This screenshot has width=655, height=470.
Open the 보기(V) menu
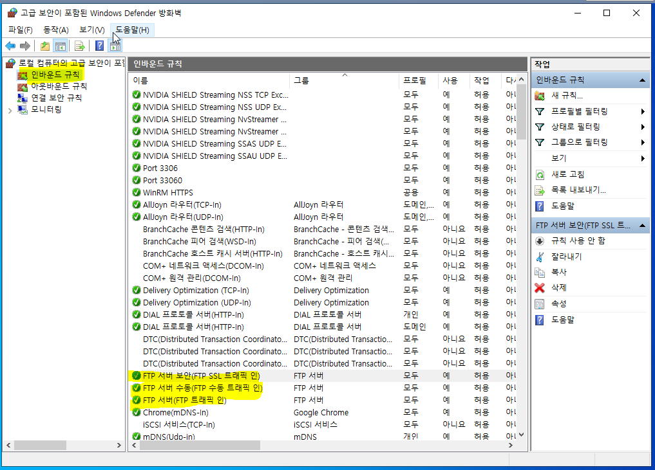tap(92, 30)
